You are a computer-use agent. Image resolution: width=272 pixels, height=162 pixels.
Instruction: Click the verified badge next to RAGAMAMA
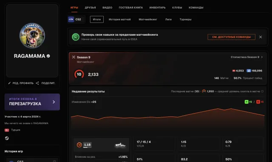click(x=48, y=56)
